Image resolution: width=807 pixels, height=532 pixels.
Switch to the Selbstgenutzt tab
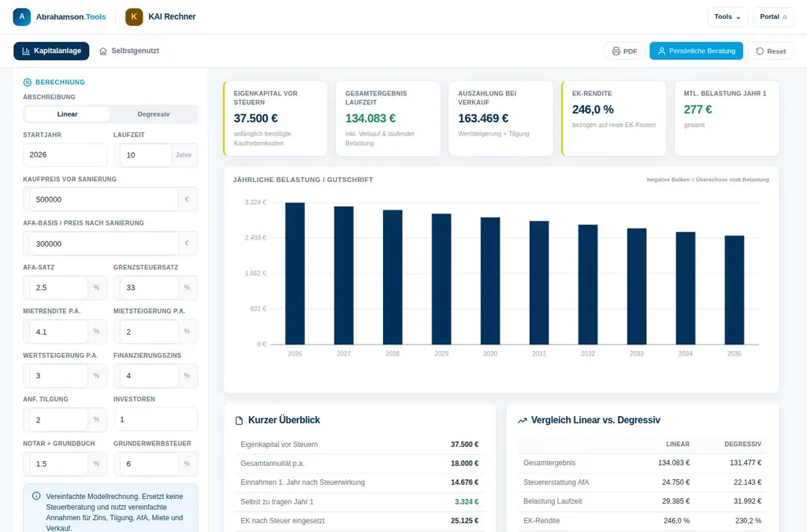(x=129, y=51)
